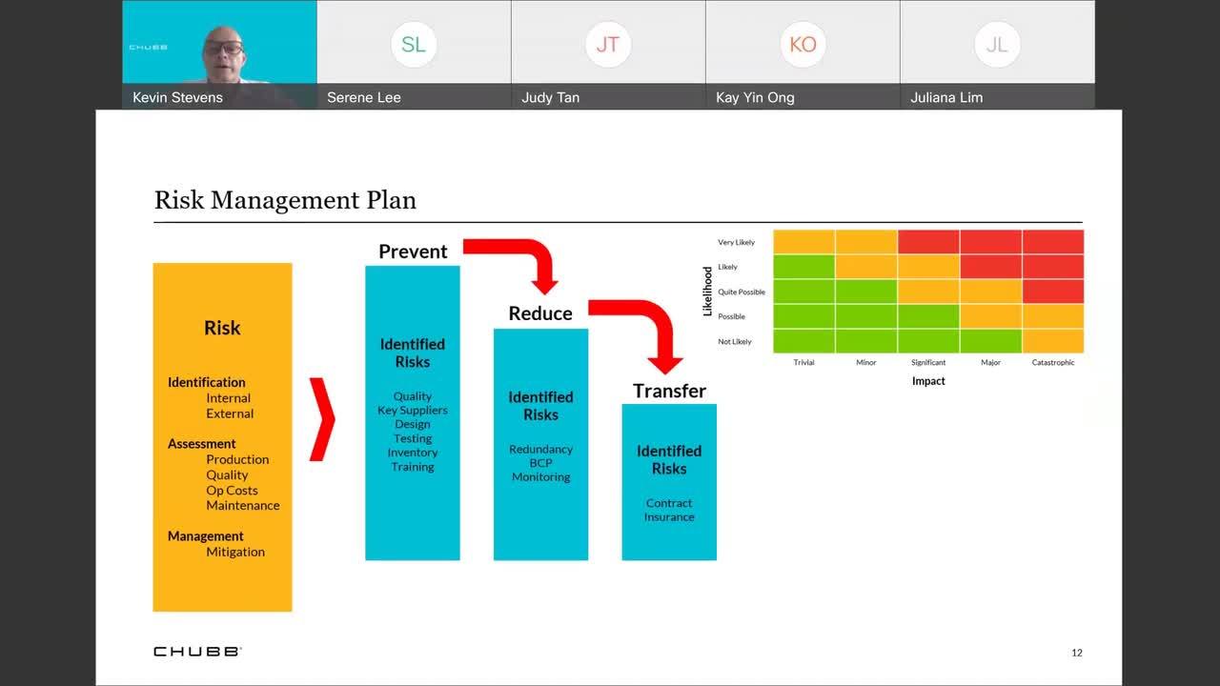Select the orange Risk box heading
Viewport: 1220px width, 686px height.
click(x=222, y=328)
